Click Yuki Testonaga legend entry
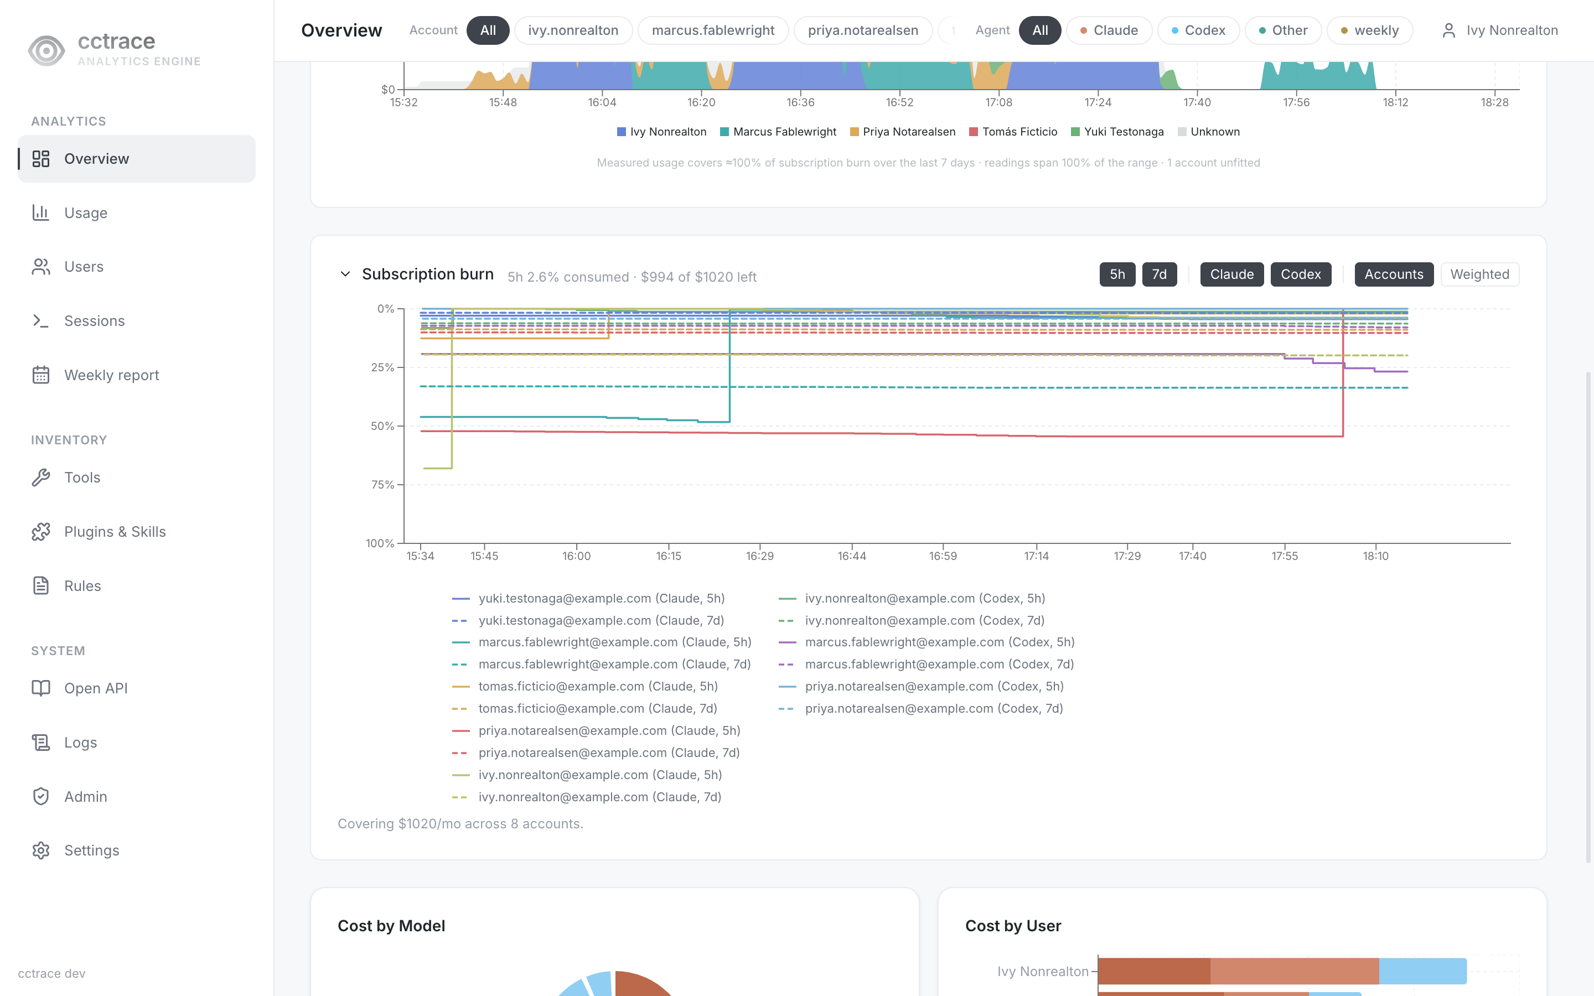 click(x=1117, y=132)
